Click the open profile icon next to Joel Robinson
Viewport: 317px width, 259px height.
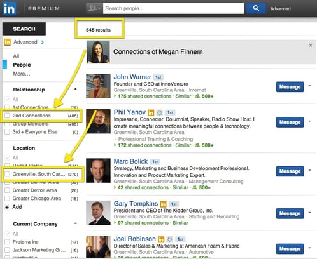[169, 239]
